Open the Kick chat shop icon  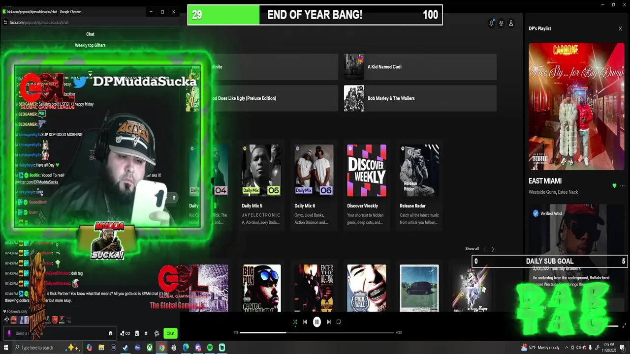(137, 333)
